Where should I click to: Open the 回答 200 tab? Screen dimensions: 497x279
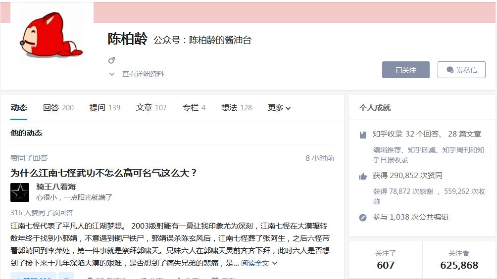click(58, 108)
